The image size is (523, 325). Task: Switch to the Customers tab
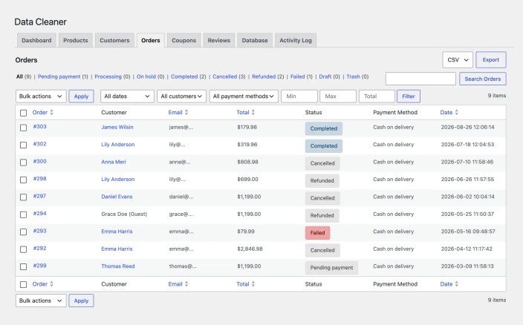[114, 40]
